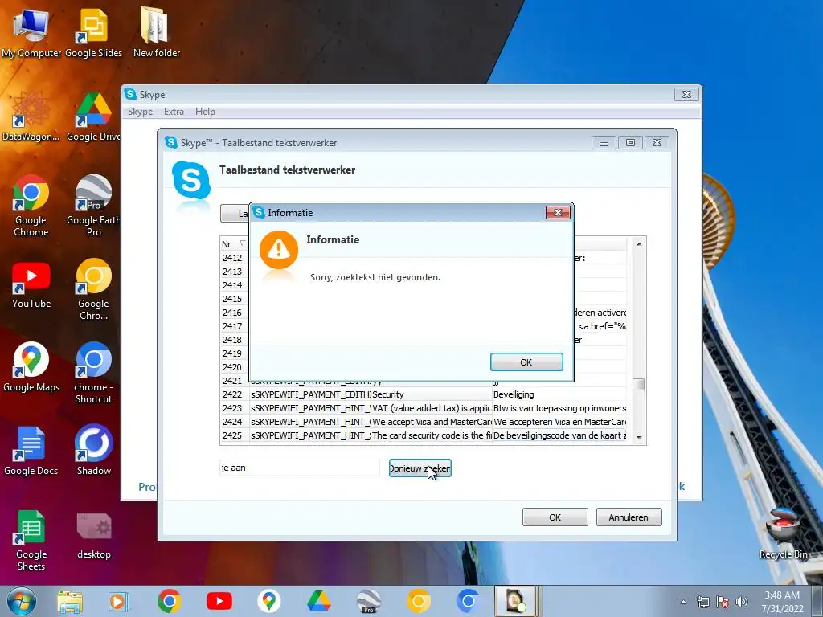Viewport: 823px width, 617px height.
Task: Click the Annuleren button
Action: click(x=629, y=517)
